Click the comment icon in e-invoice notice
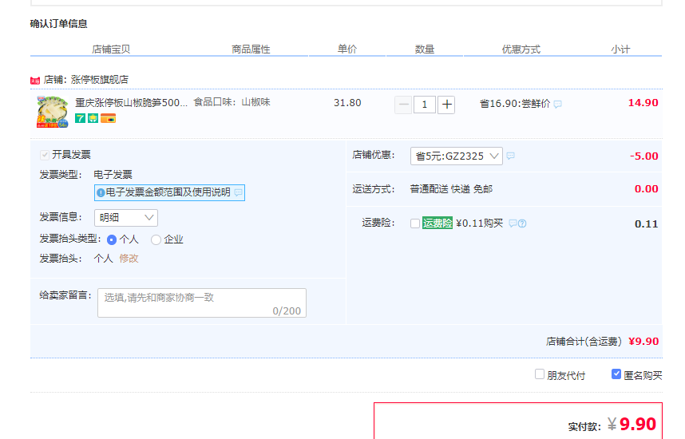The image size is (685, 439). click(x=238, y=192)
